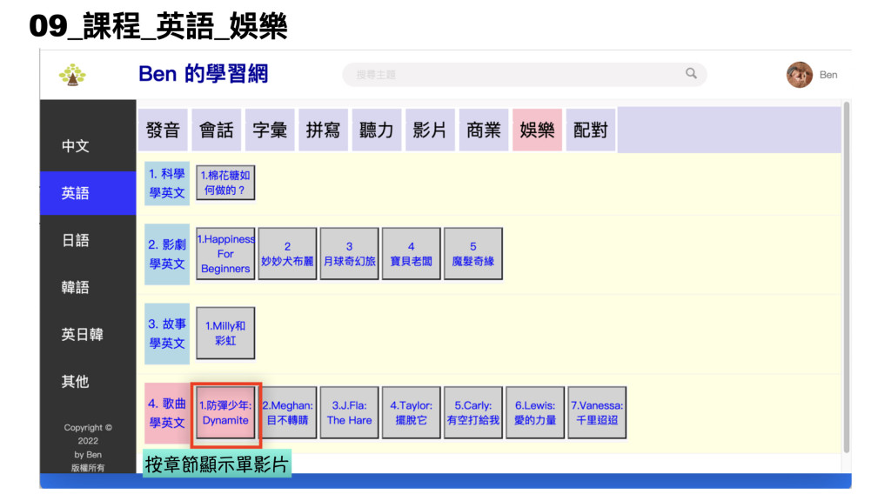Open Ben's profile avatar

799,75
